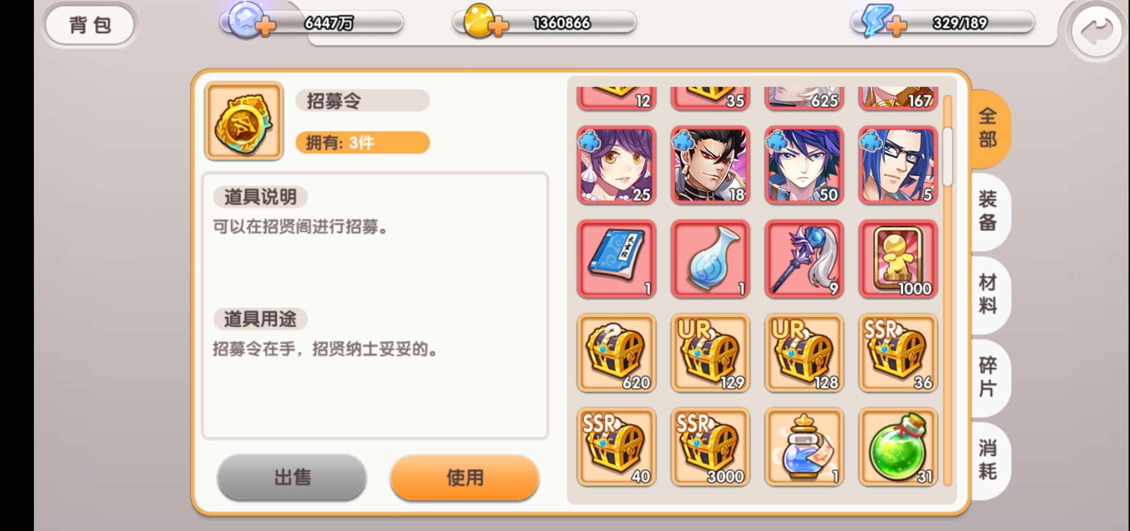The height and width of the screenshot is (531, 1130).
Task: Select the mystery chest with 620
Action: pyautogui.click(x=616, y=353)
